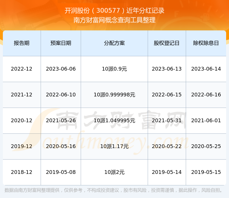The height and width of the screenshot is (198, 229).
Task: Click the 报告期 column header
Action: tap(22, 43)
